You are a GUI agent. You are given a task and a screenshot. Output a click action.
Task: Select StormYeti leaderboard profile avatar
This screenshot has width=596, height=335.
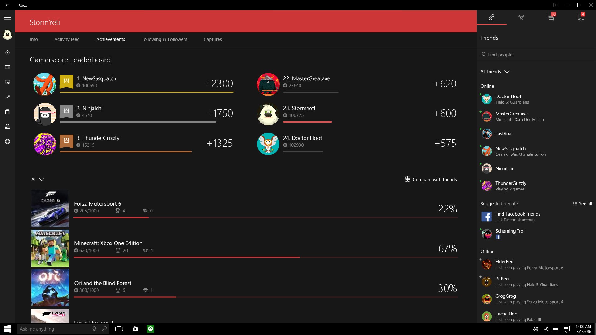pyautogui.click(x=268, y=114)
